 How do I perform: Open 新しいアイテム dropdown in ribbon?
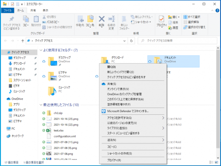pyautogui.click(x=142, y=17)
